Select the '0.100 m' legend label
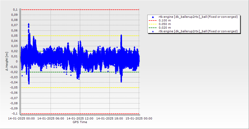The height and width of the screenshot is (129, 249). [165, 21]
